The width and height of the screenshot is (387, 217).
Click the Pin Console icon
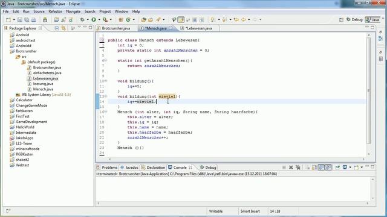tap(337, 168)
